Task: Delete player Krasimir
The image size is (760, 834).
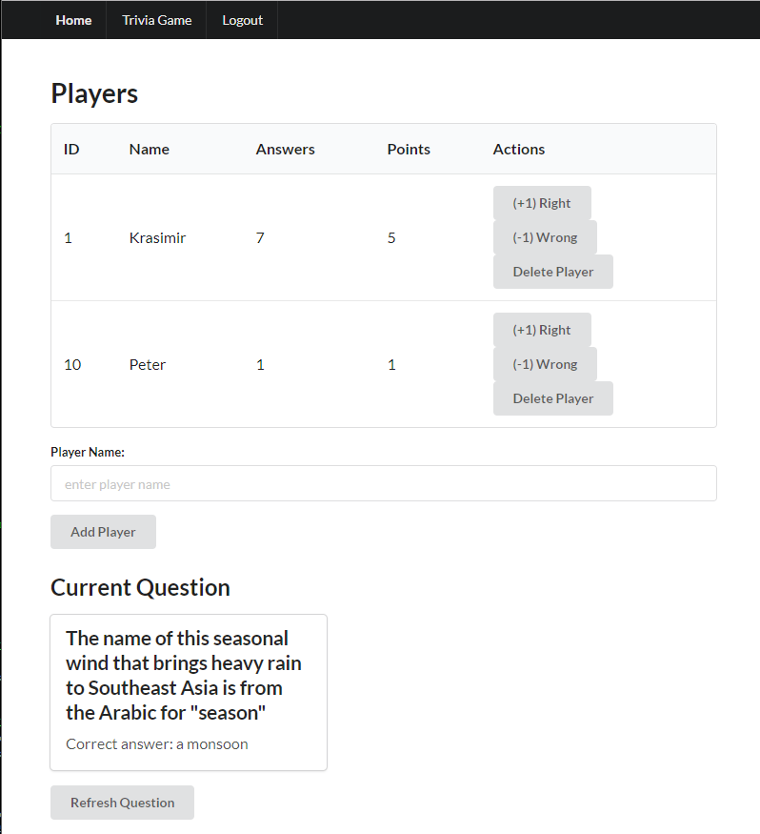Action: (552, 272)
